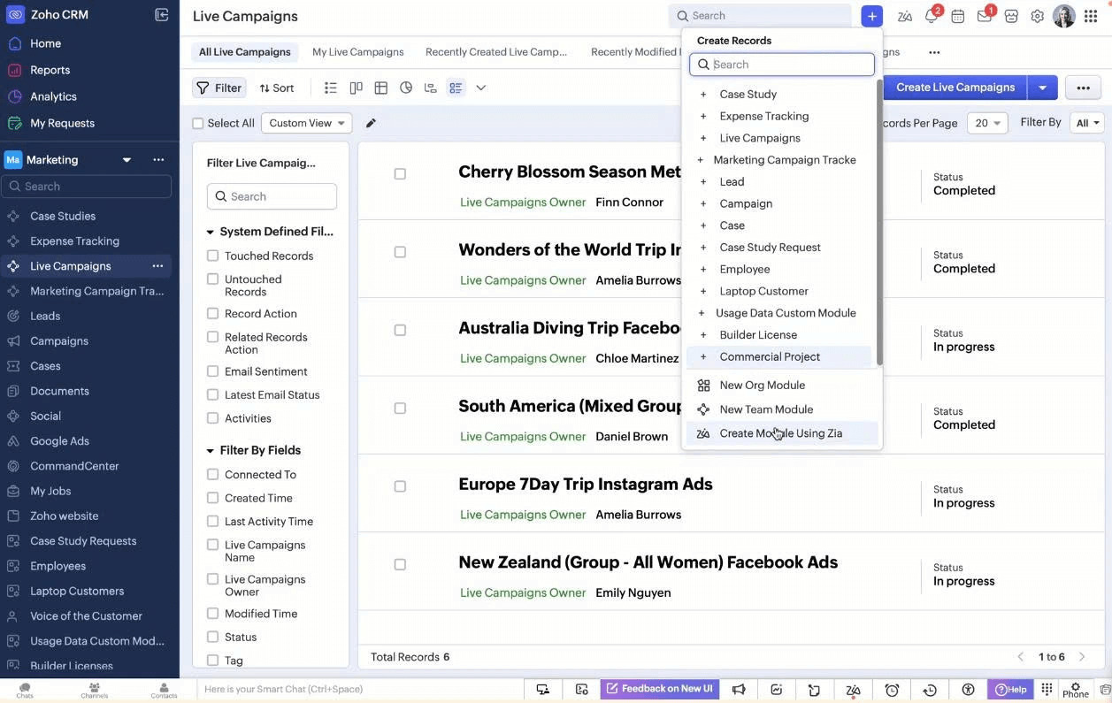Expand the records per page dropdown
Viewport: 1112px width, 703px height.
[987, 123]
